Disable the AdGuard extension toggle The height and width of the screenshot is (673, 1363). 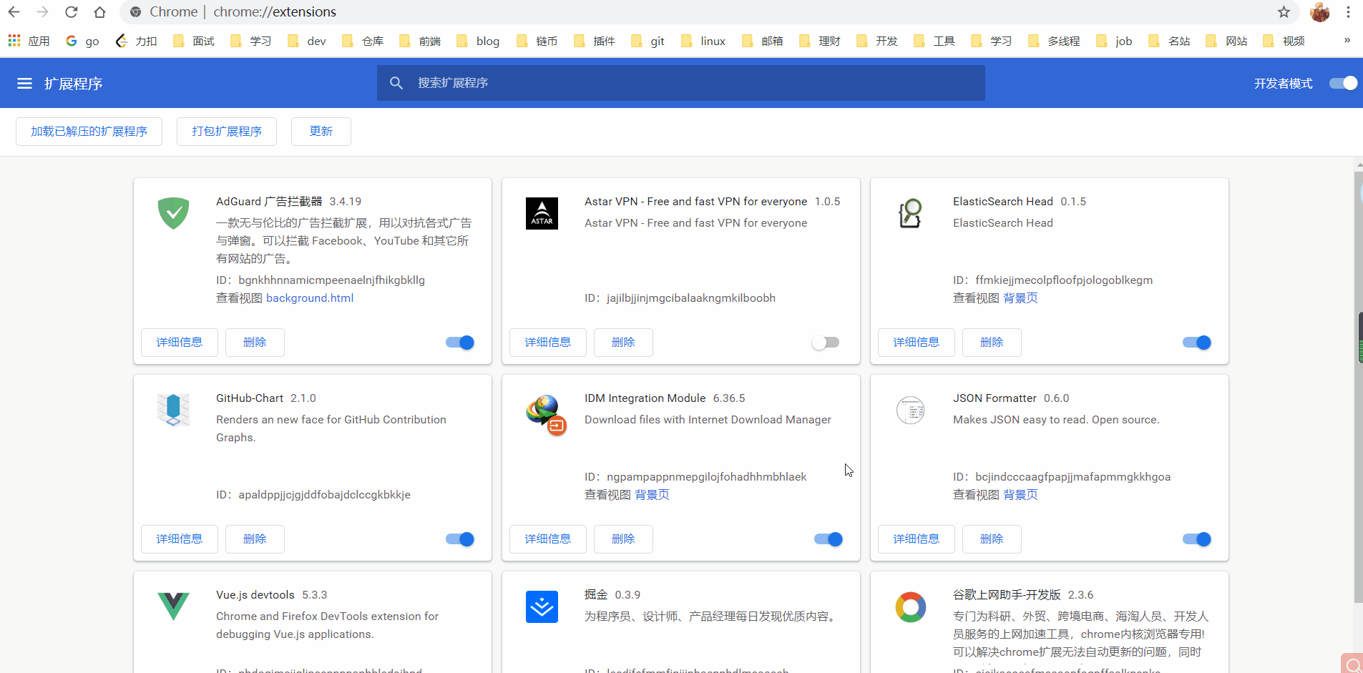pyautogui.click(x=460, y=343)
